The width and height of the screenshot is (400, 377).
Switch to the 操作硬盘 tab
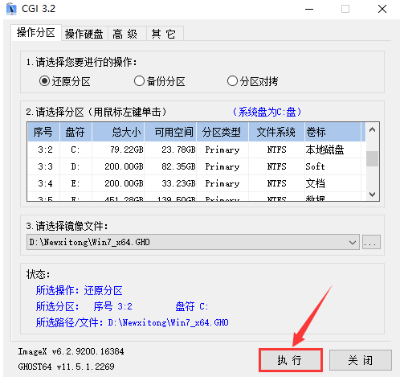84,34
